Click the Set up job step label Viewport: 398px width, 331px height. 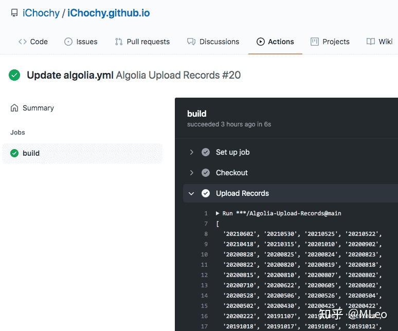click(233, 152)
